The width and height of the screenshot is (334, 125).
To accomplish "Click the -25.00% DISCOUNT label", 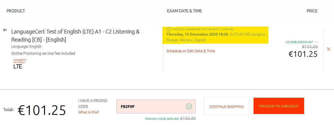I will pos(299,42).
